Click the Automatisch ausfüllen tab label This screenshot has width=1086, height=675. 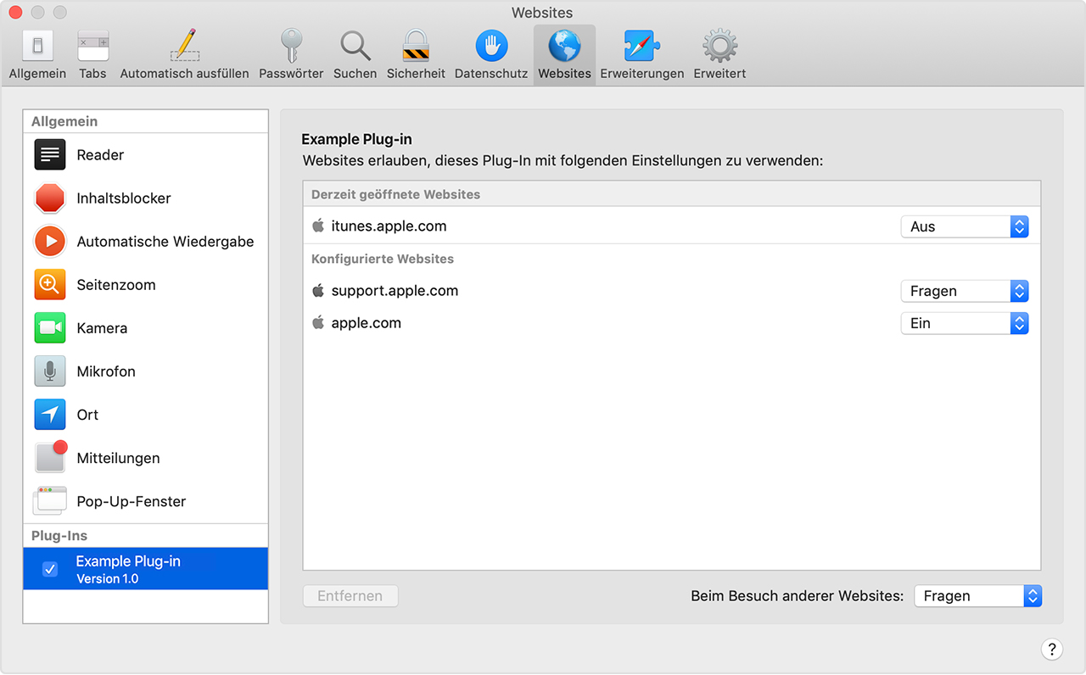(x=185, y=74)
